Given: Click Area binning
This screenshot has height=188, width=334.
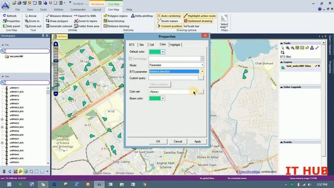Looking at the screenshot, I should pyautogui.click(x=114, y=21).
